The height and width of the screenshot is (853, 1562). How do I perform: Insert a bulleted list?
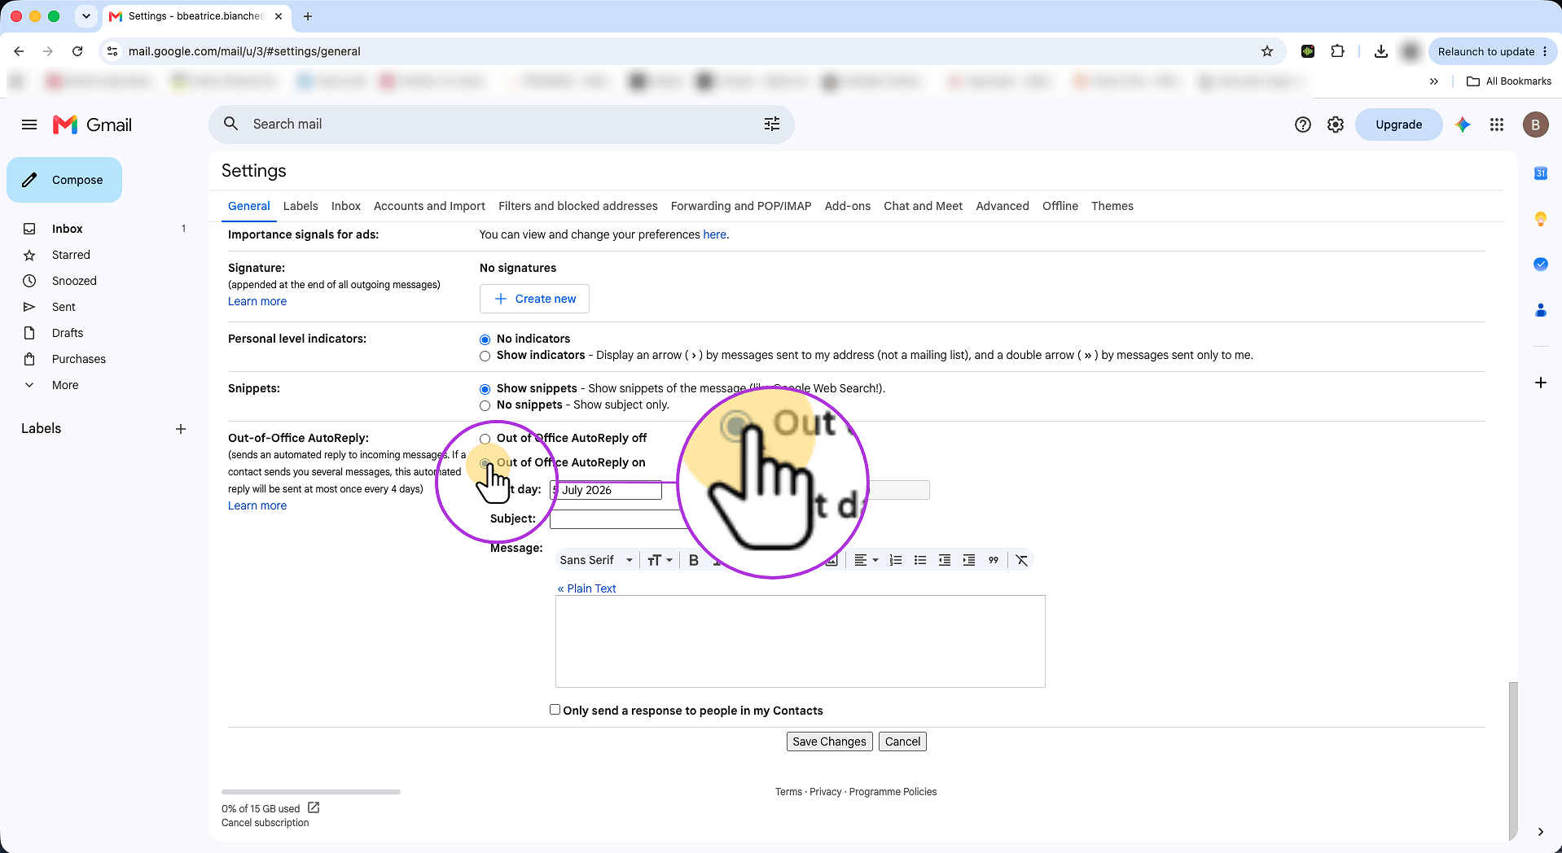coord(920,560)
